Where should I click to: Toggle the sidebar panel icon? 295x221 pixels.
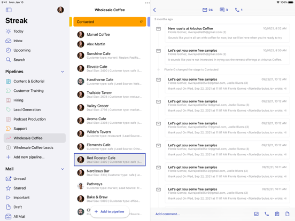click(x=9, y=10)
